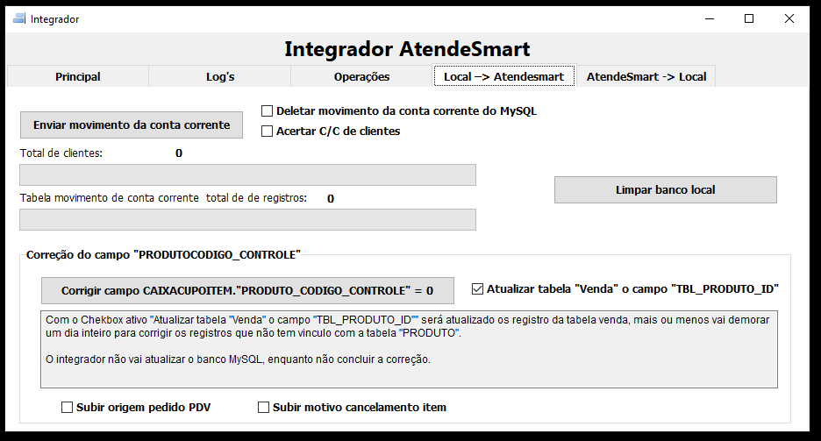The height and width of the screenshot is (441, 821).
Task: Check Acertar C/C de clientes
Action: 267,132
